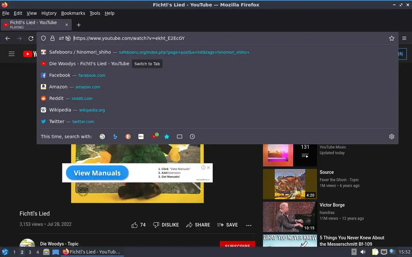Open the Source video title by Fever the Ghost
The height and width of the screenshot is (257, 412).
(327, 172)
